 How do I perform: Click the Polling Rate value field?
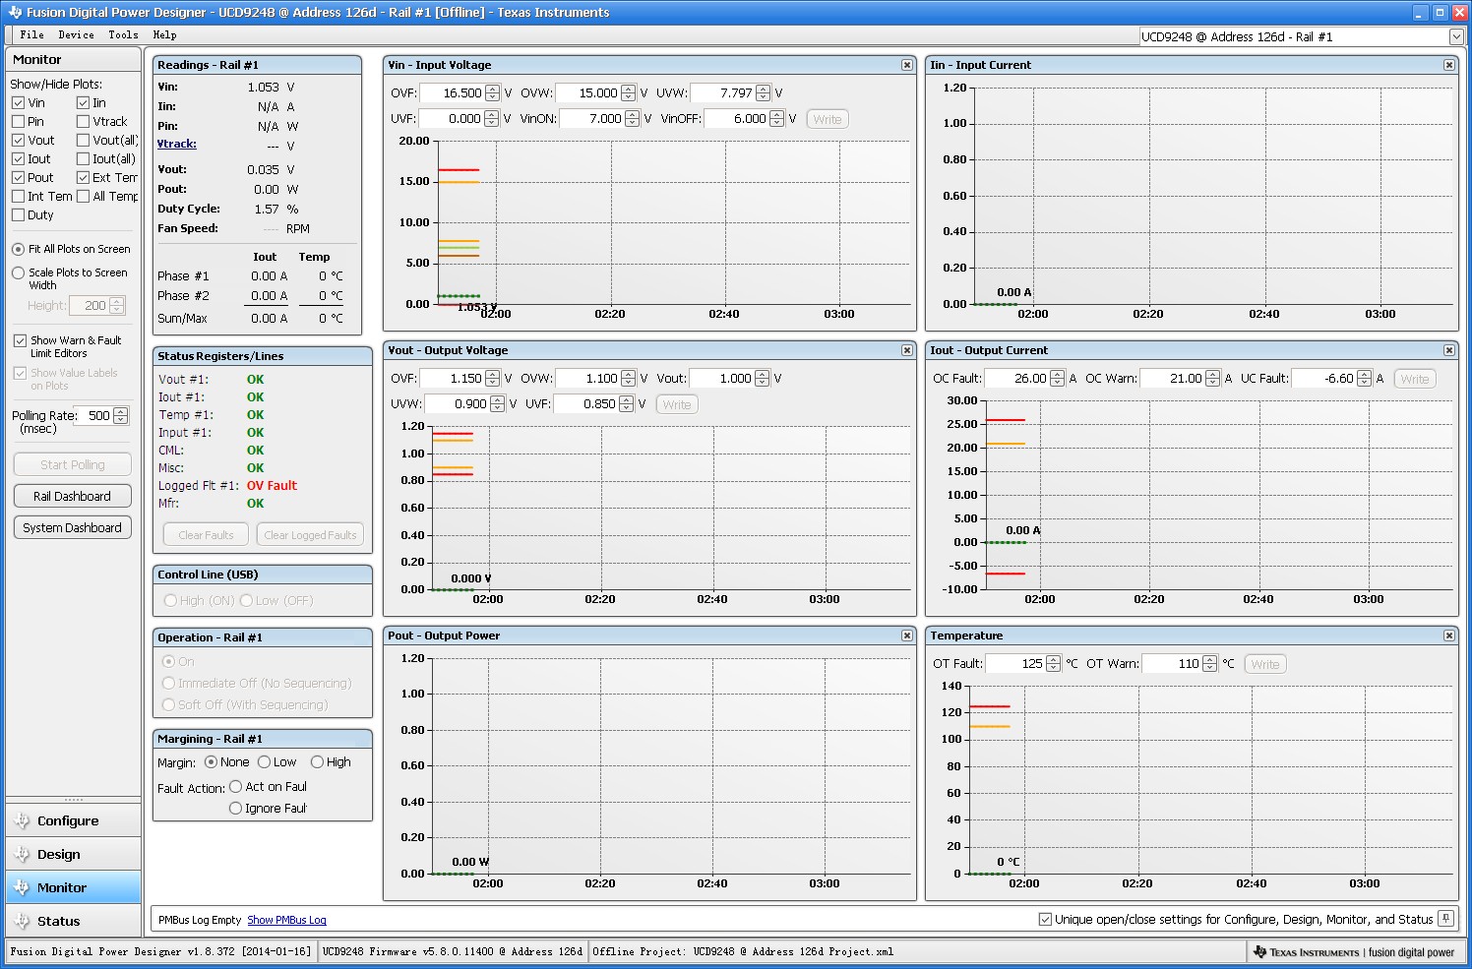click(94, 415)
